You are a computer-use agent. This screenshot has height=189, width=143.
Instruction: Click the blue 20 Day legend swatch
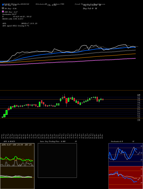tap(3, 5)
